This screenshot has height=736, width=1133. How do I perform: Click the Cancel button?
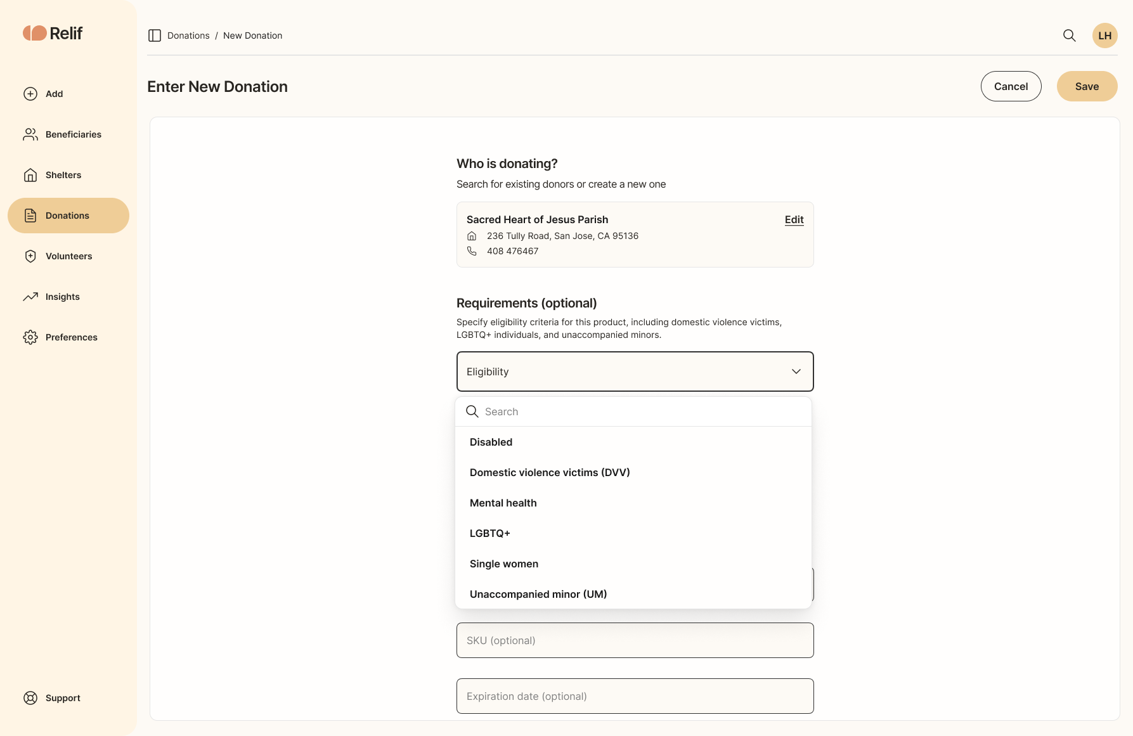(x=1011, y=86)
